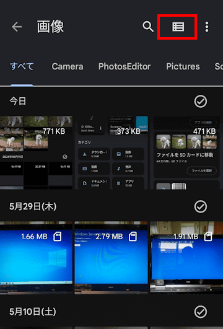Open search with the magnifier icon
Image resolution: width=223 pixels, height=329 pixels.
[x=148, y=27]
